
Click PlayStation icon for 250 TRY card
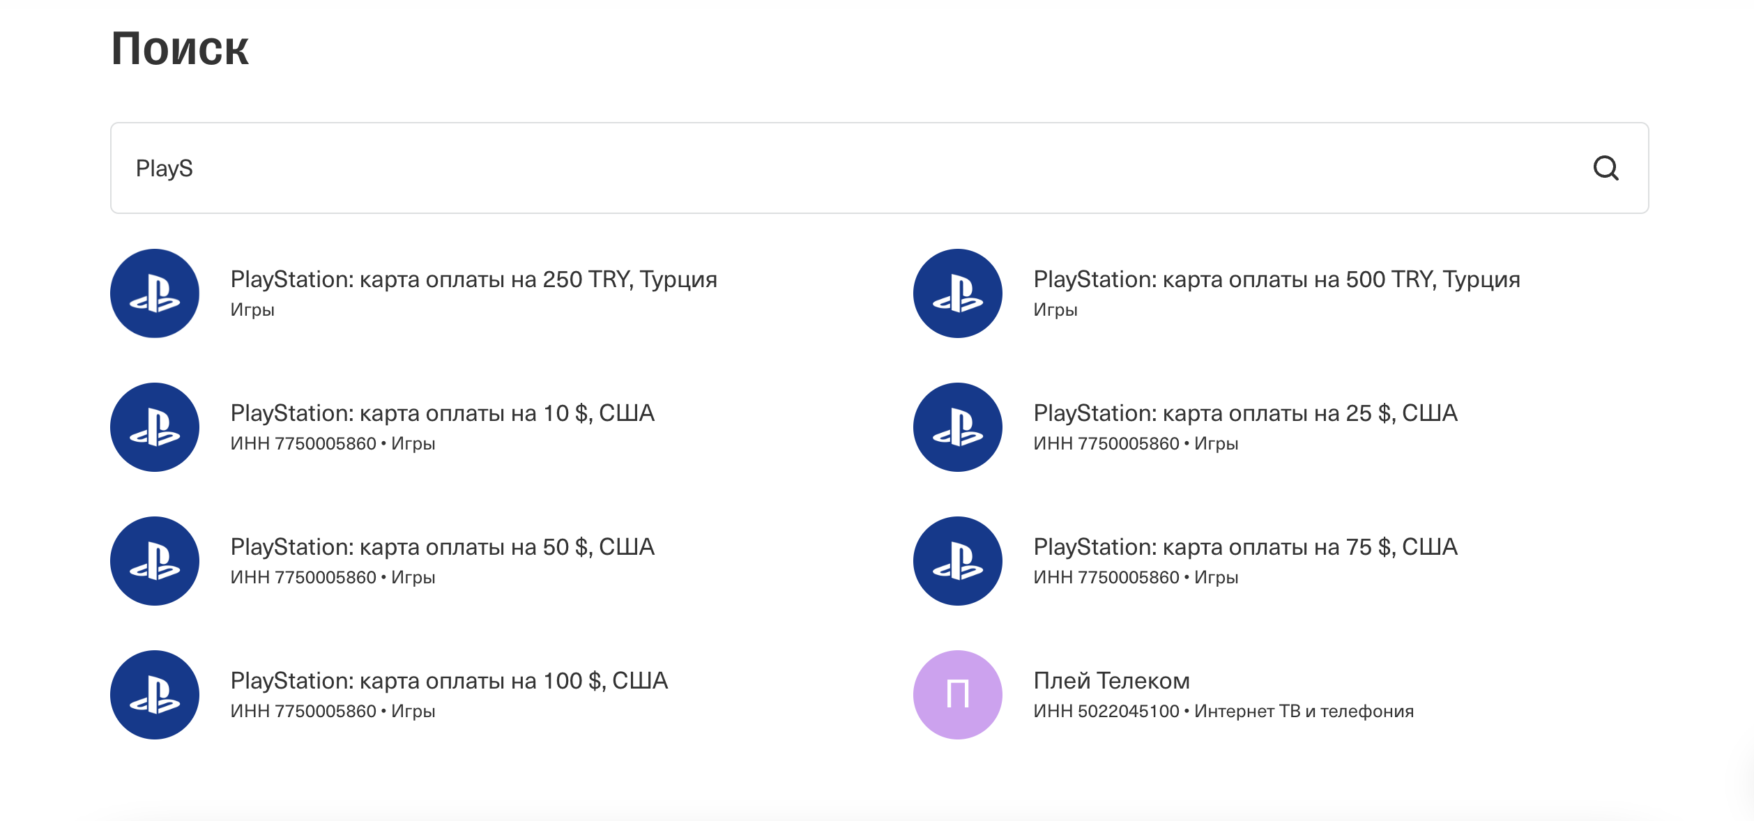tap(155, 293)
